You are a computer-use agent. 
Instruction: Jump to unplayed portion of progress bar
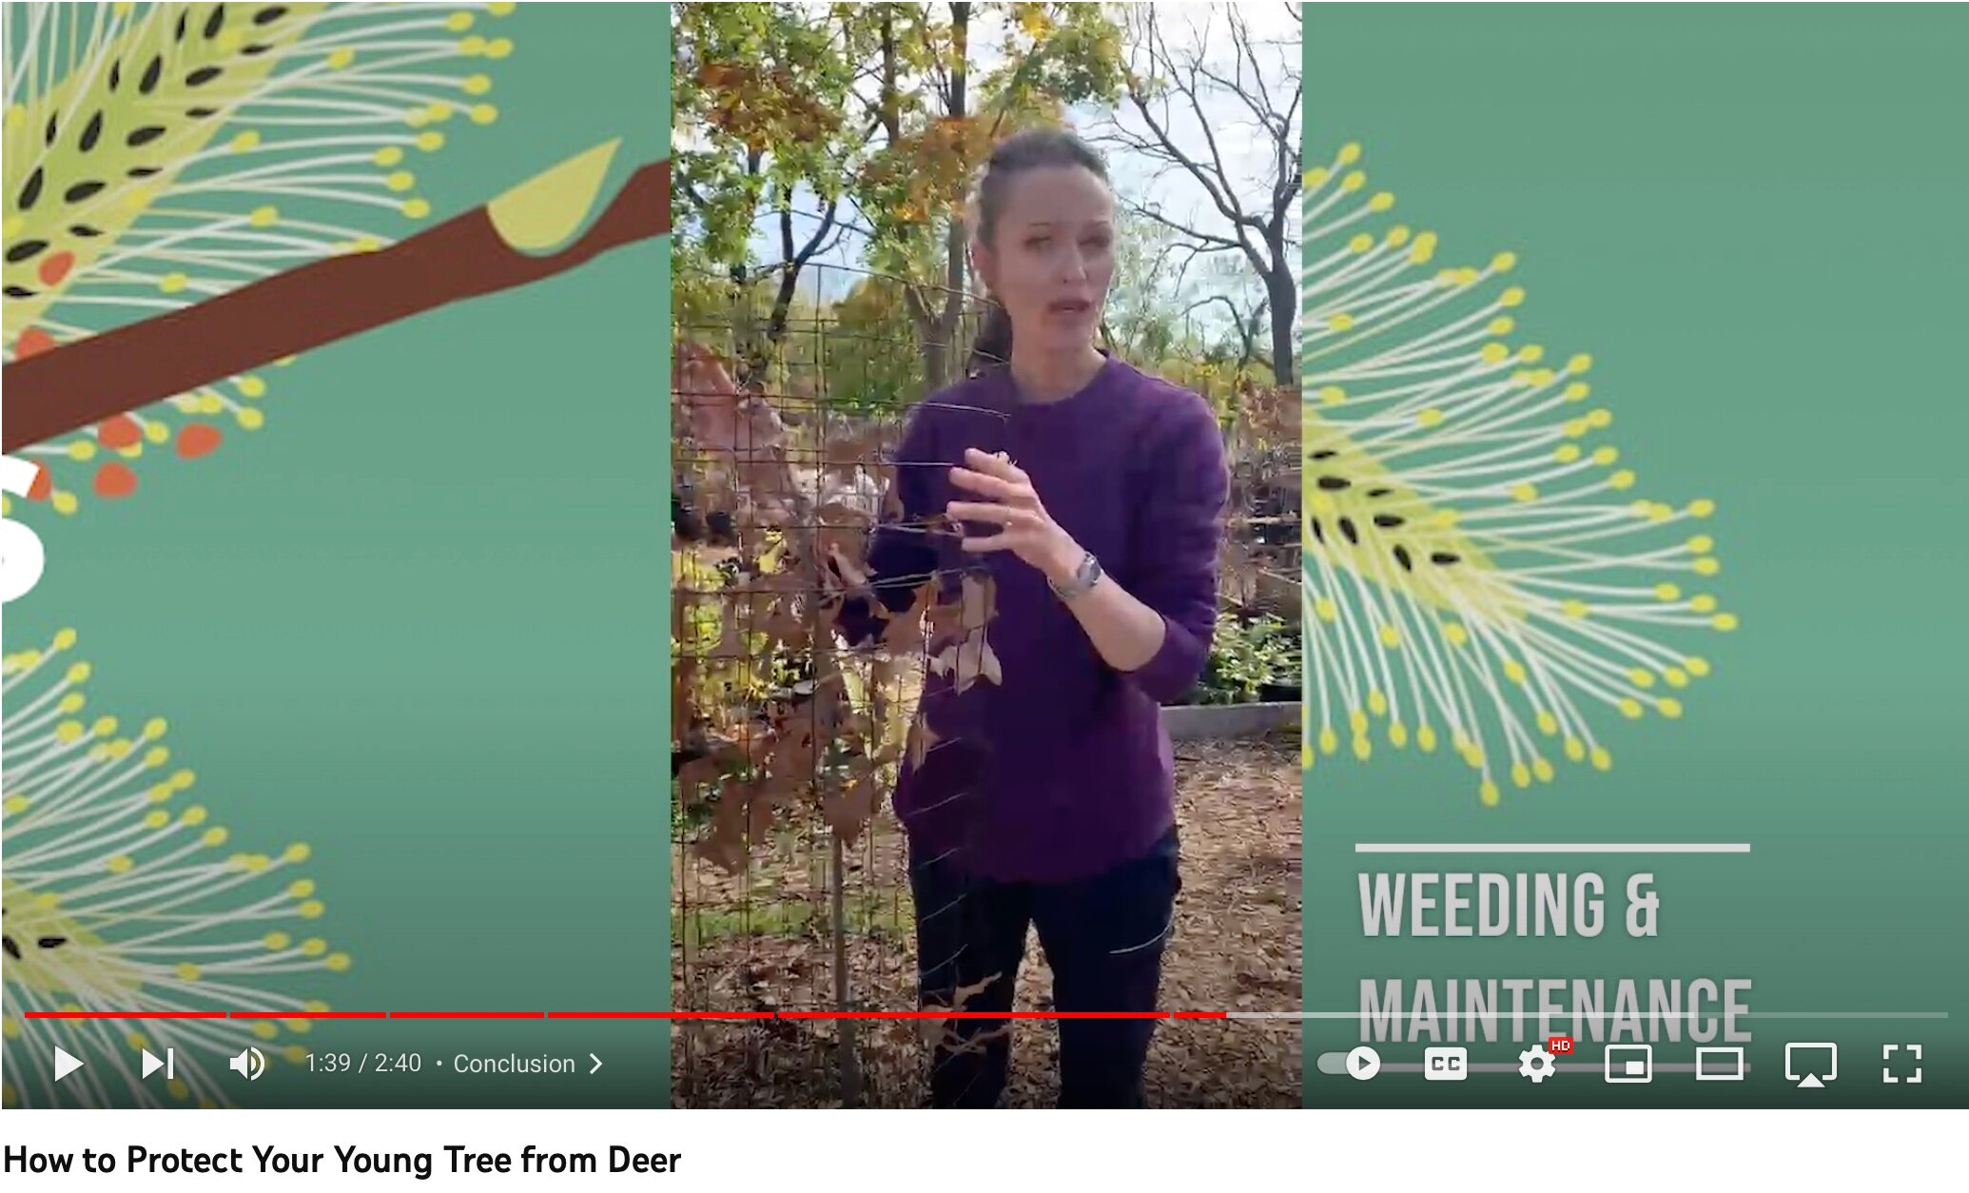pos(1587,1015)
